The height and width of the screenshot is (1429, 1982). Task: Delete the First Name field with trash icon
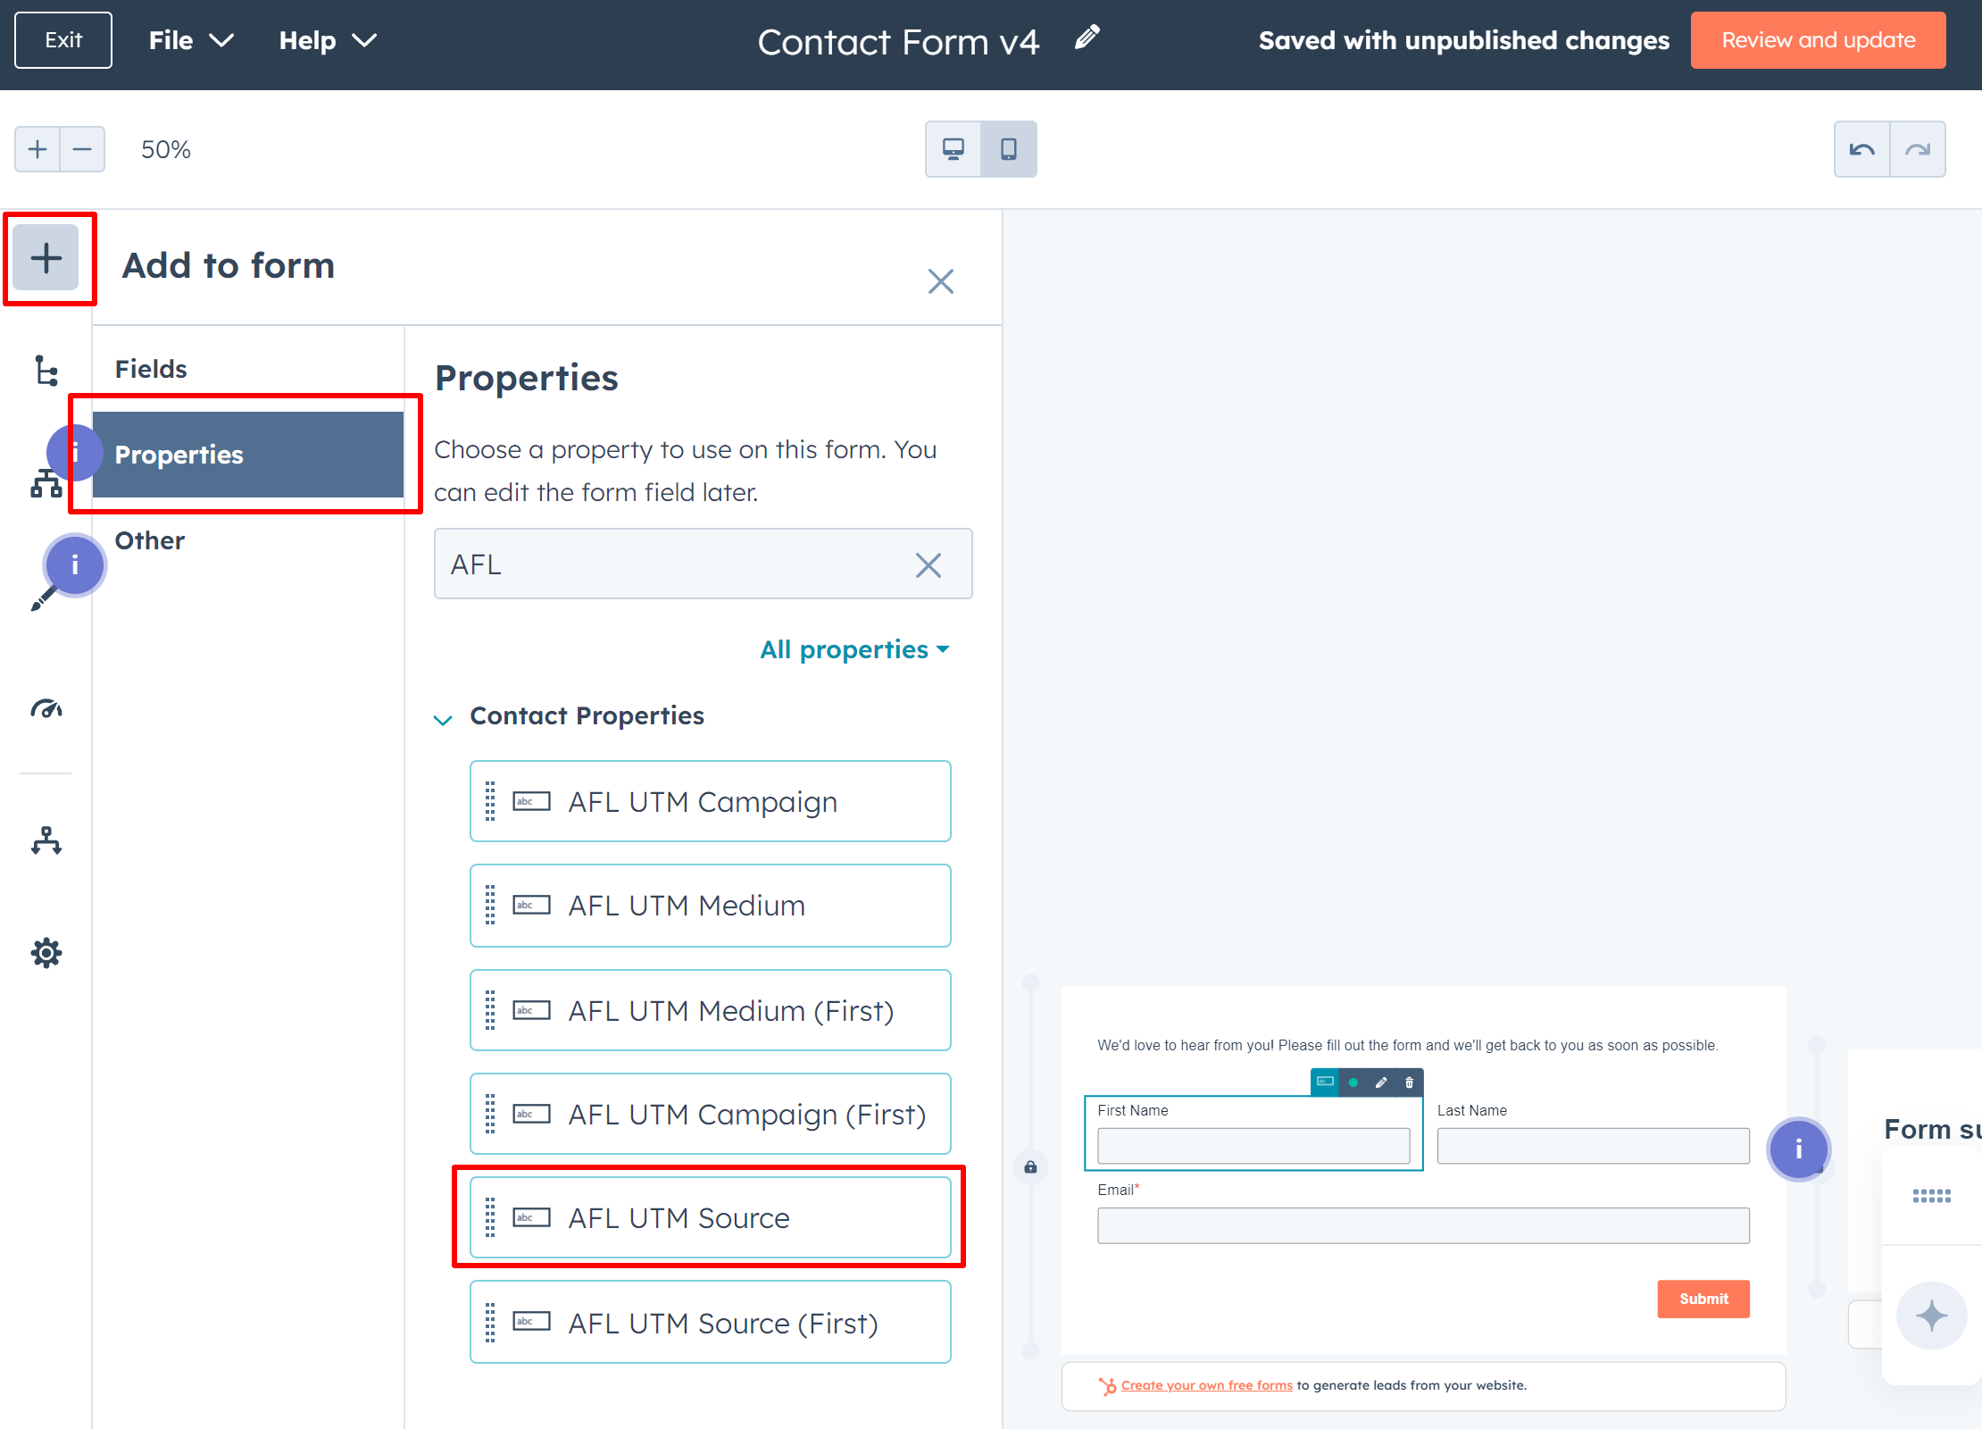(1410, 1082)
